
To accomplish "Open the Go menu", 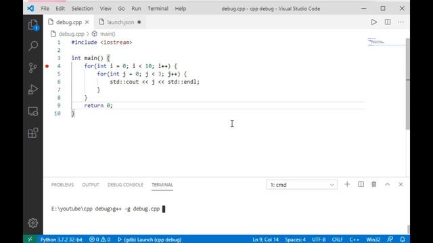I will pos(122,9).
